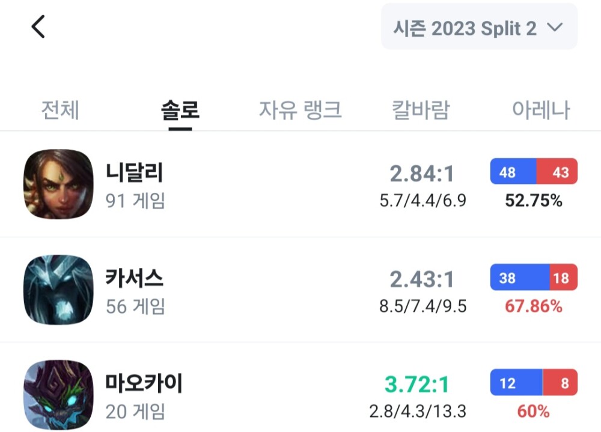The width and height of the screenshot is (601, 432).
Task: Click 카서스's 38 wins blue bar
Action: [x=520, y=278]
